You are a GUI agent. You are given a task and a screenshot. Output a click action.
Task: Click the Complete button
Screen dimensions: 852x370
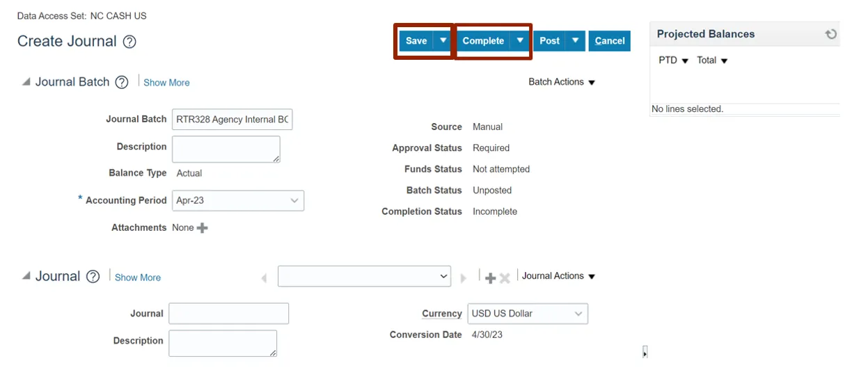coord(483,41)
